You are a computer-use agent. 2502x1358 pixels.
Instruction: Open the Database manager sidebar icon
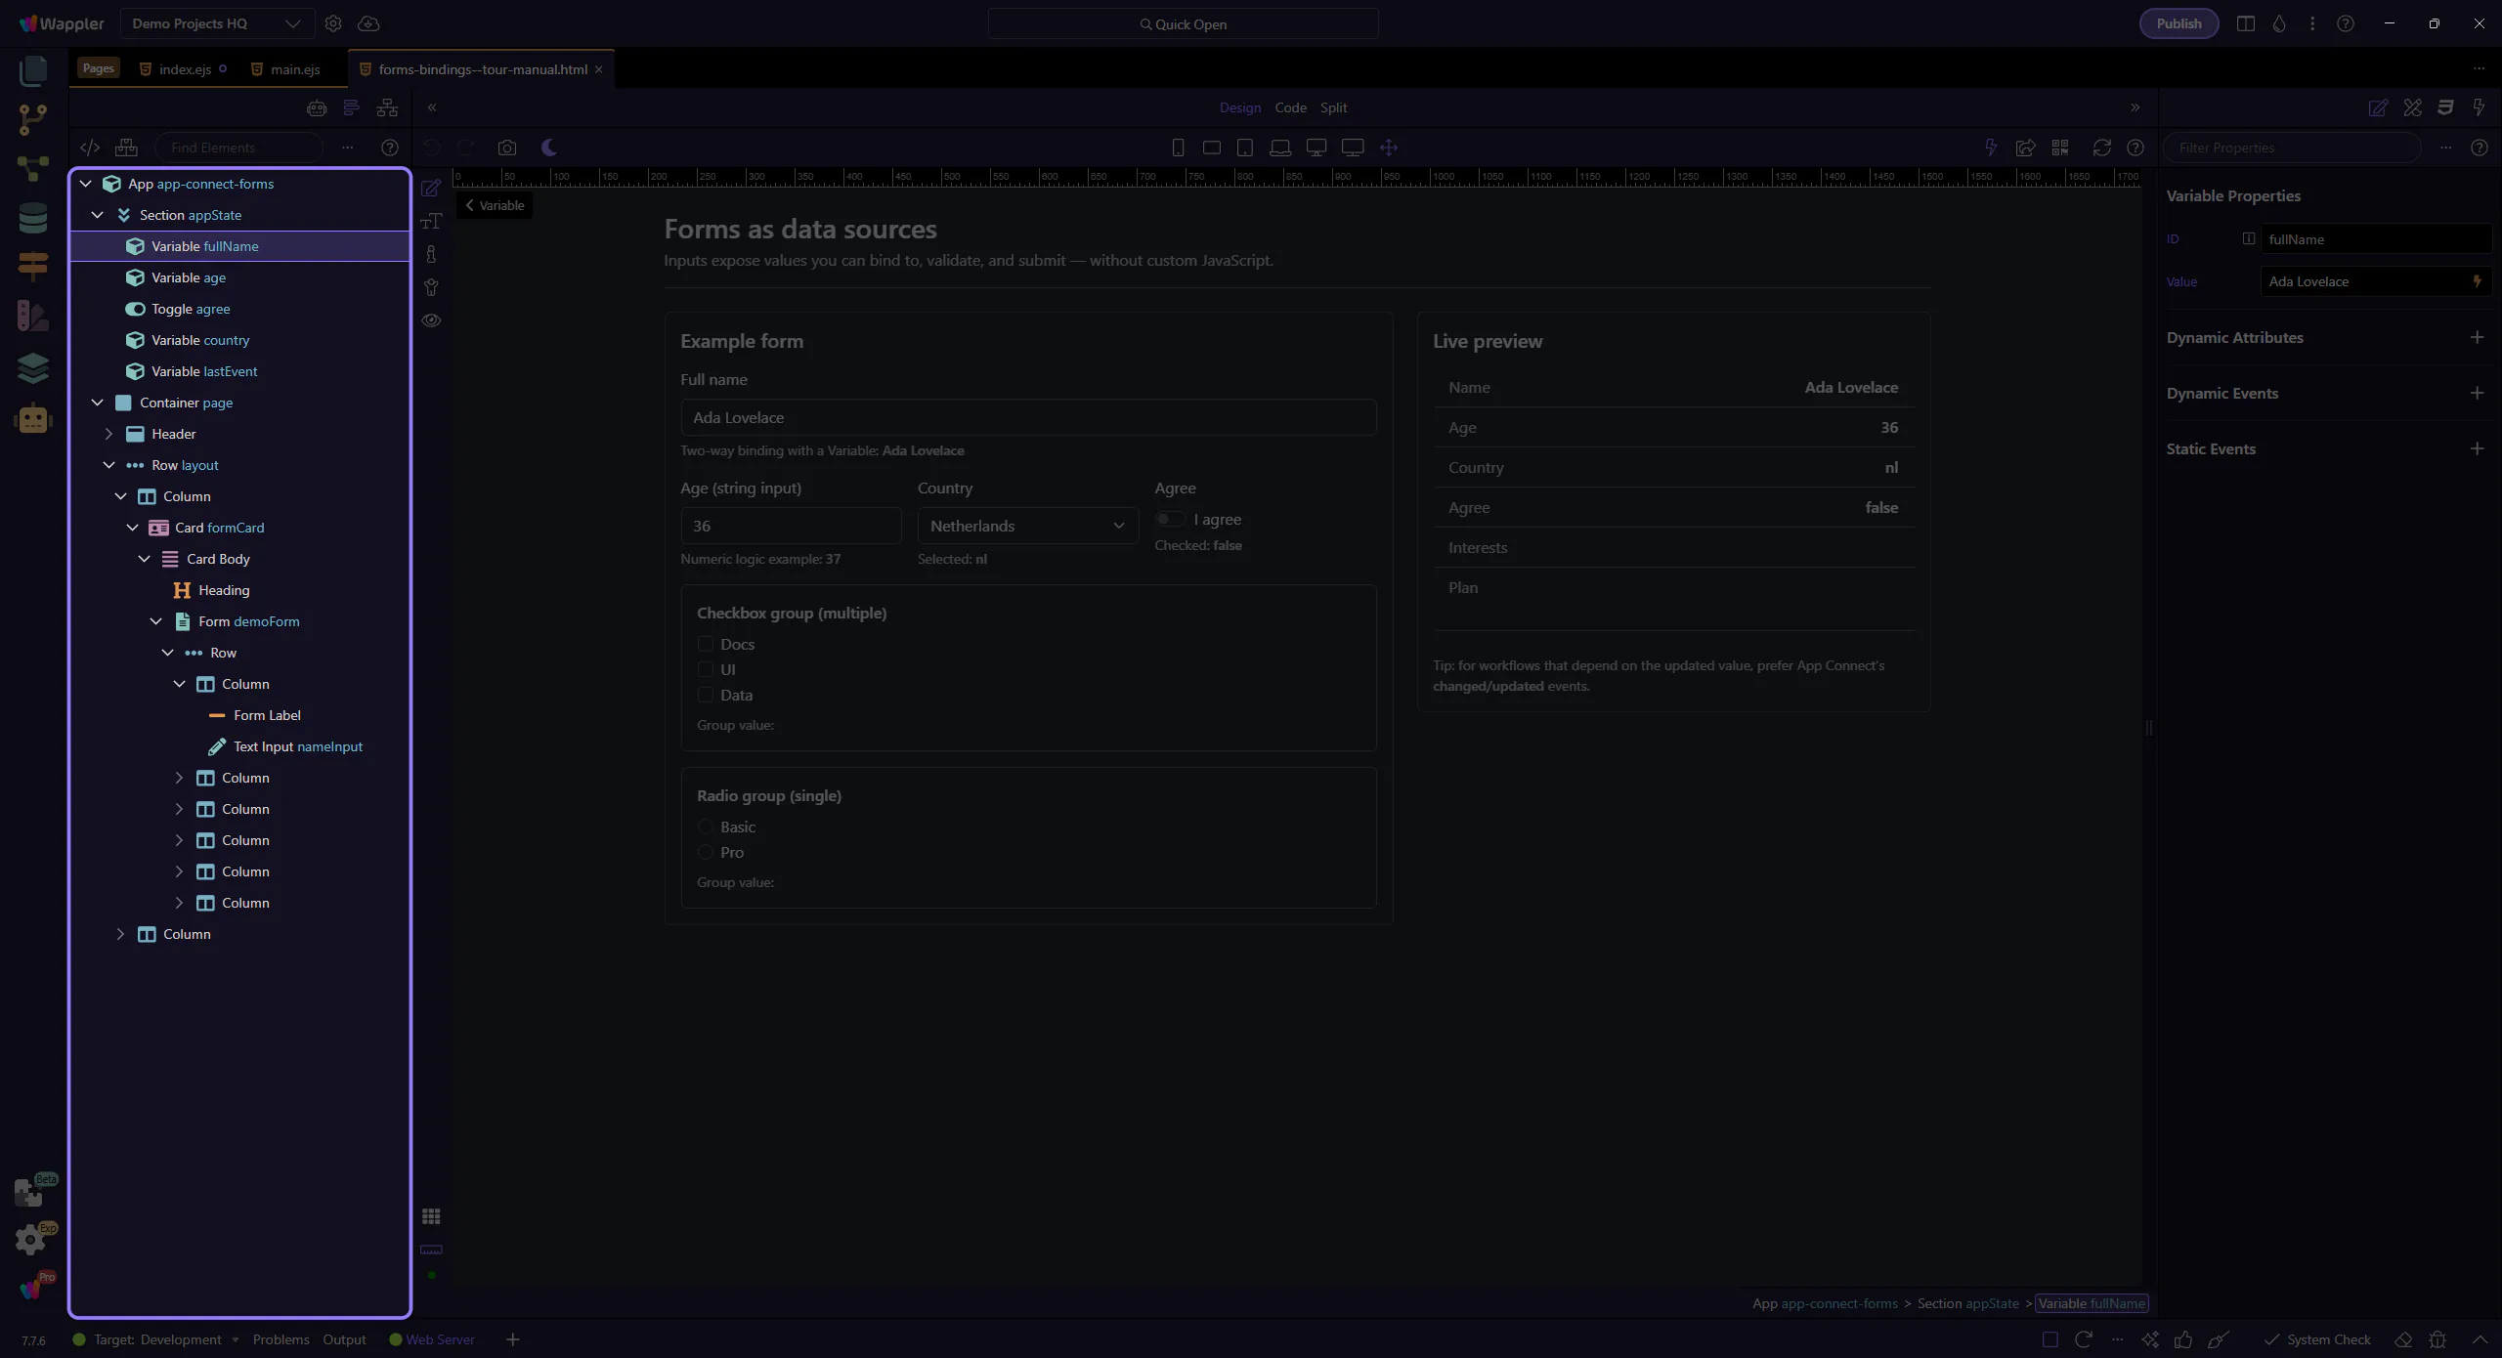(x=32, y=217)
